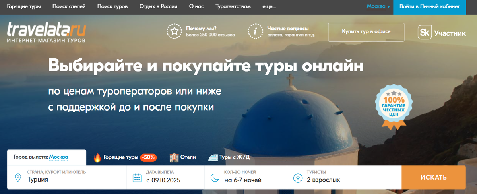Open the Почему мы? link
477x194 pixels.
coord(201,29)
